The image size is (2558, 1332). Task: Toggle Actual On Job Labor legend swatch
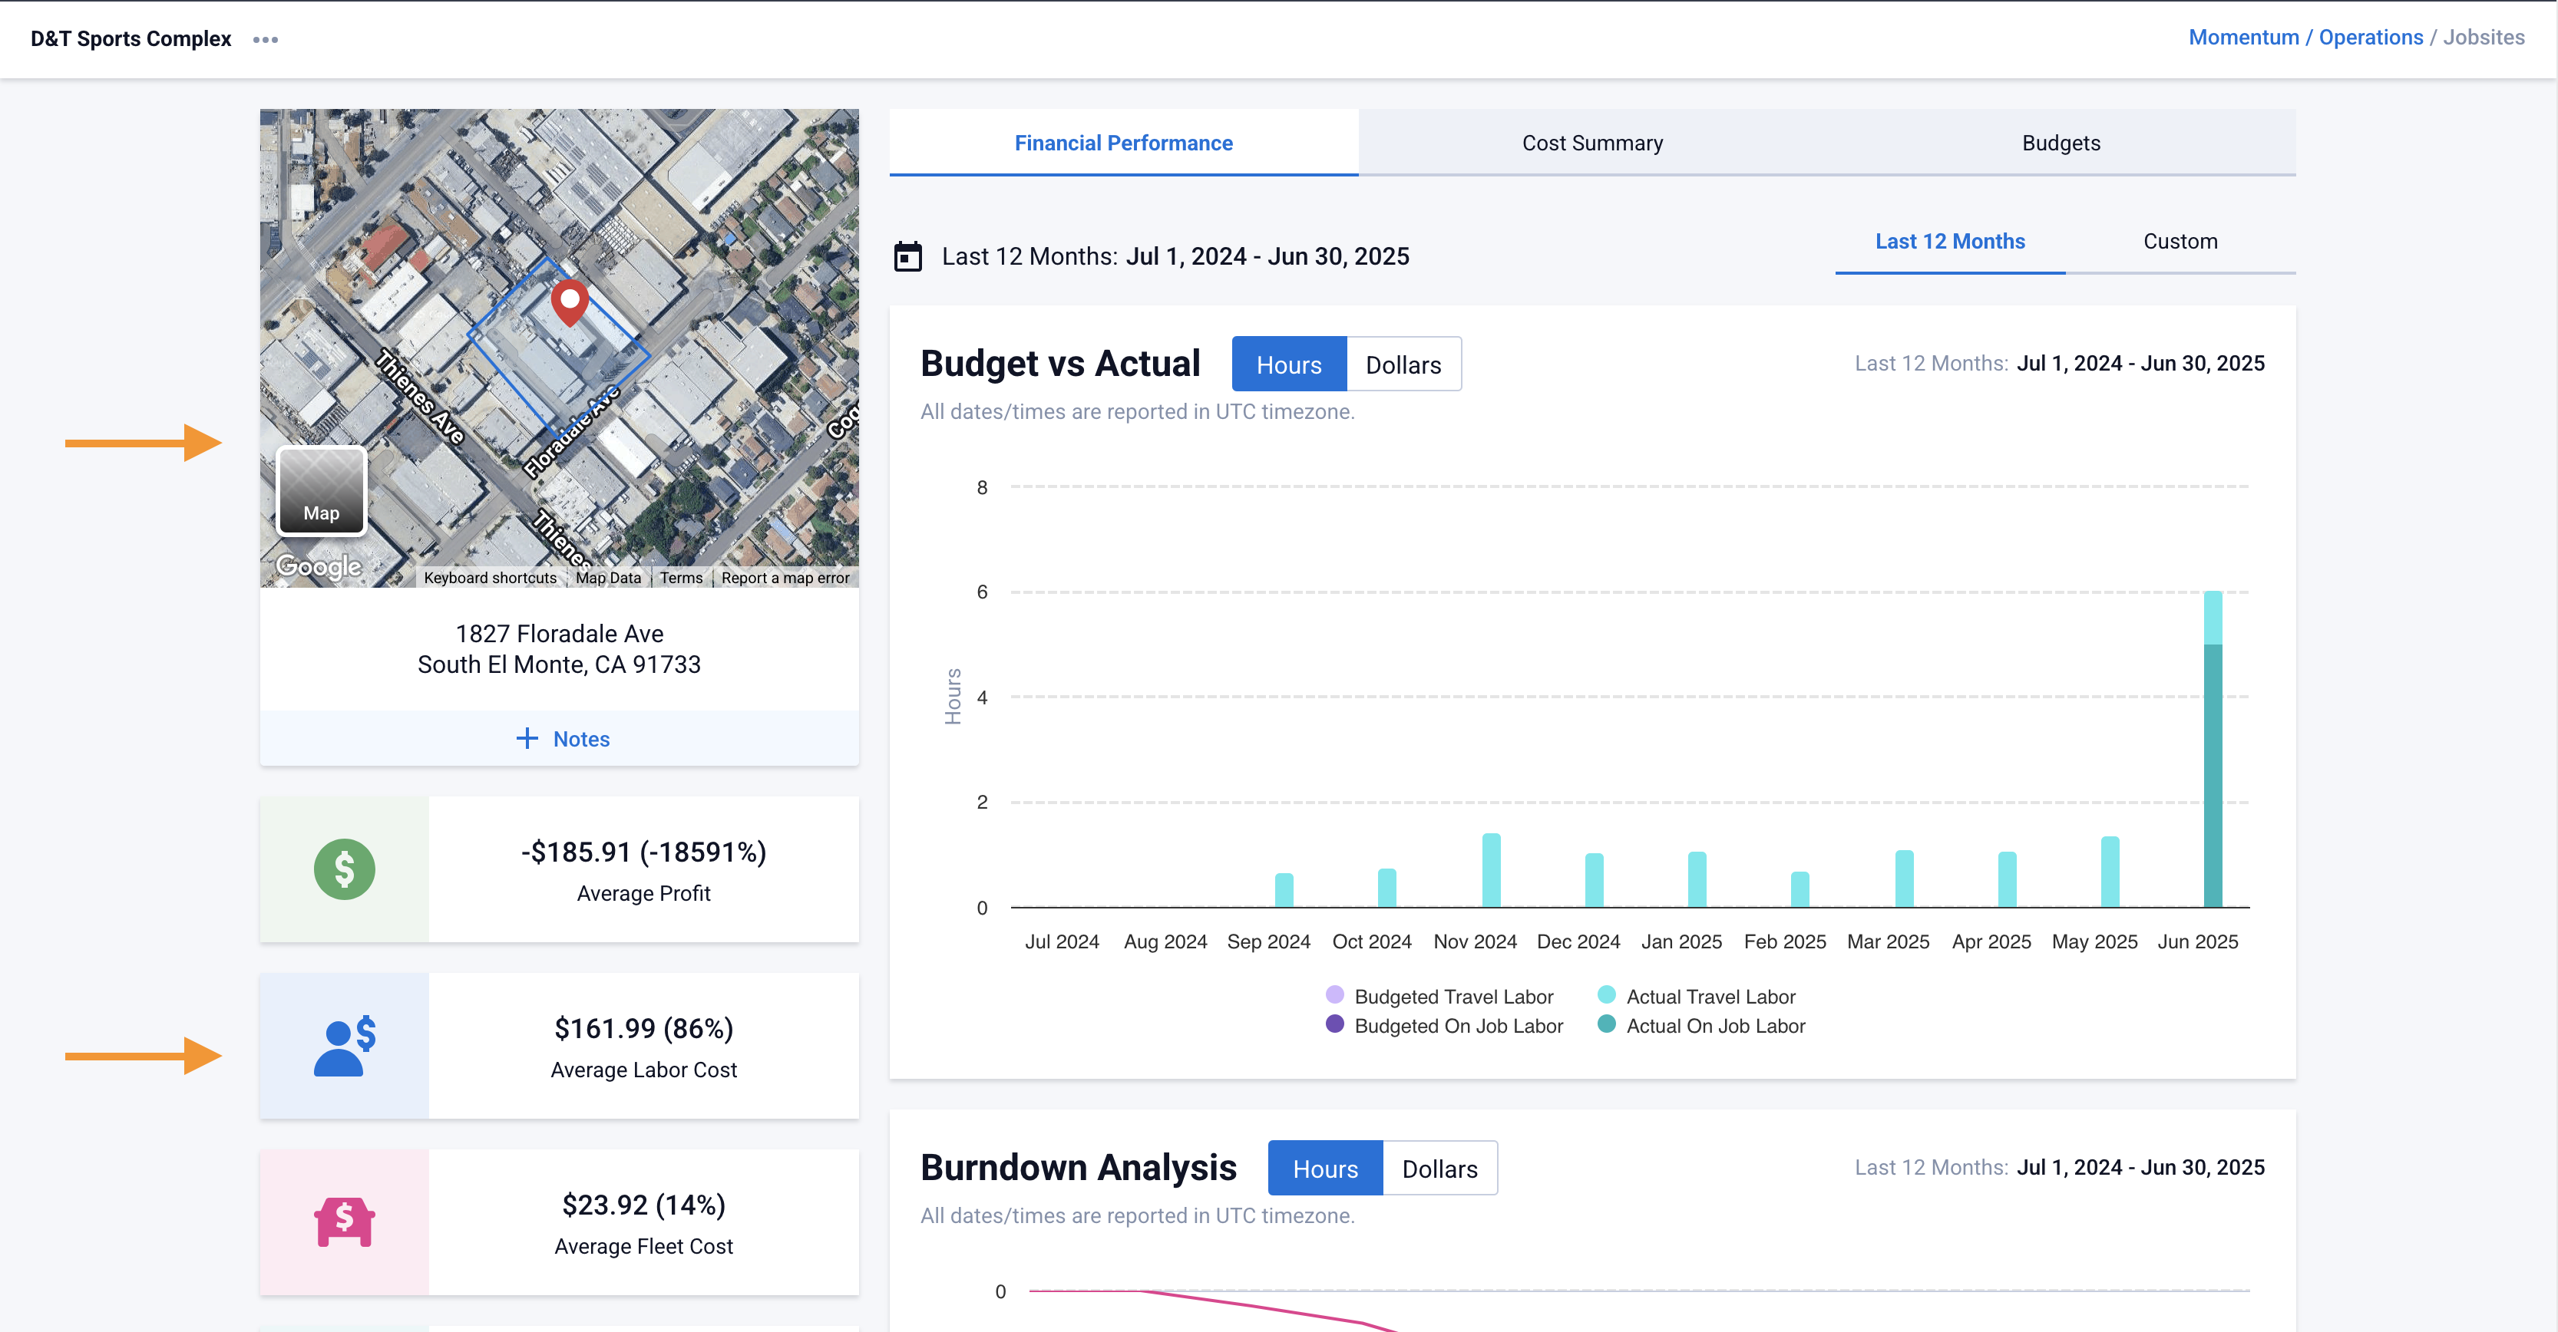(1606, 1025)
